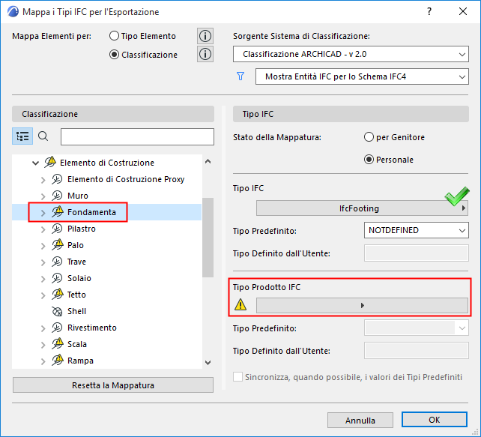Select Rivestimento in the classification tree

coord(91,328)
